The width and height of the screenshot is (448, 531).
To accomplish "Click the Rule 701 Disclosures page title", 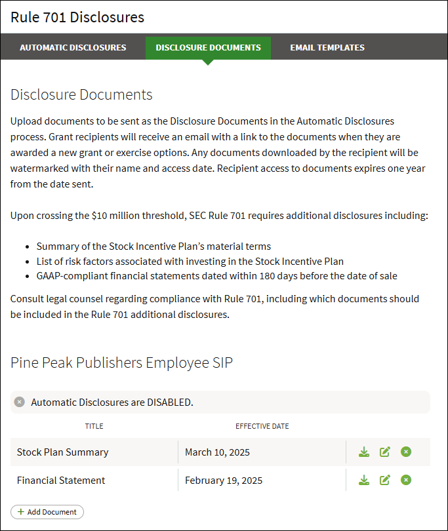I will (77, 17).
